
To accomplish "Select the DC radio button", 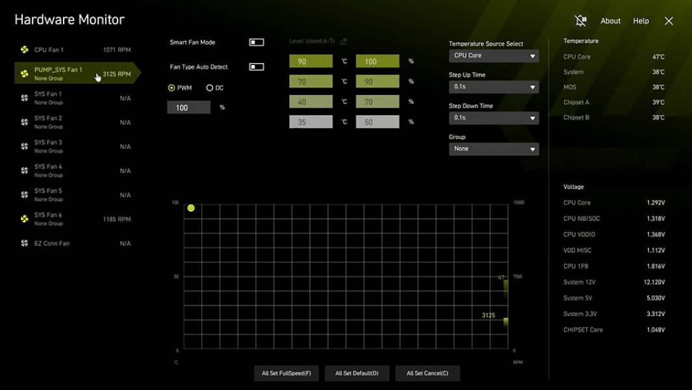I will point(210,88).
